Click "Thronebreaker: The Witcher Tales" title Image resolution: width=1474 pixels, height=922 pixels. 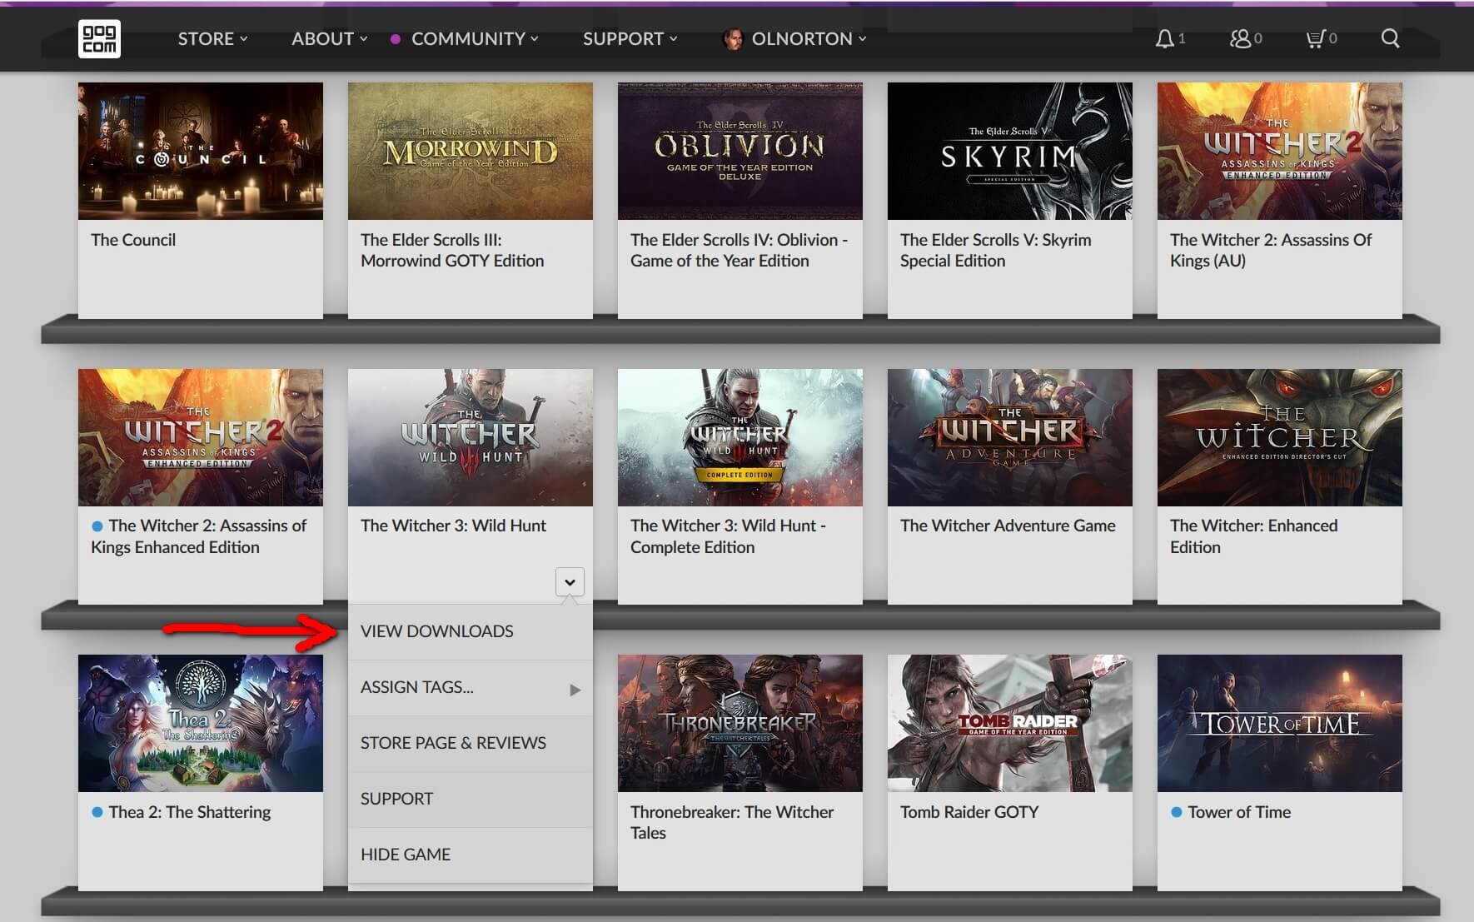[732, 823]
